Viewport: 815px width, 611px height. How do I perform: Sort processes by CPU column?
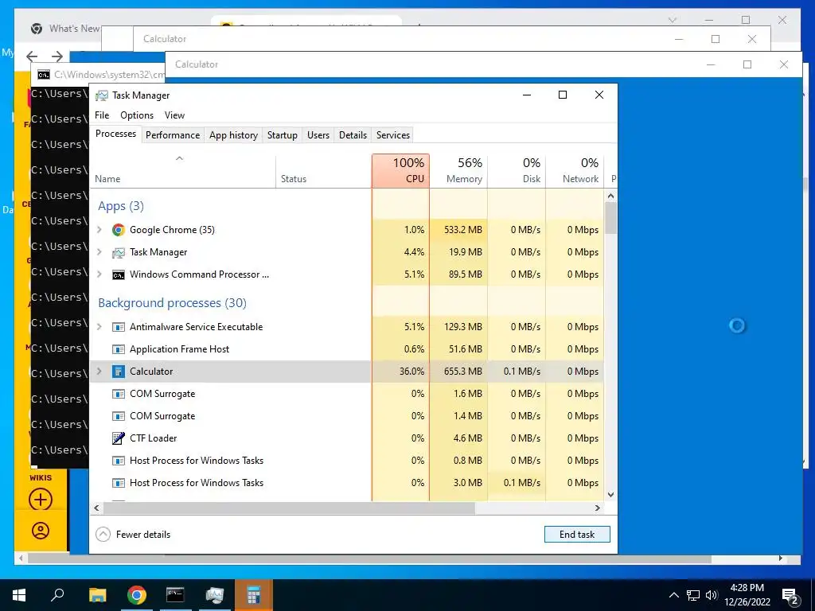coord(401,171)
